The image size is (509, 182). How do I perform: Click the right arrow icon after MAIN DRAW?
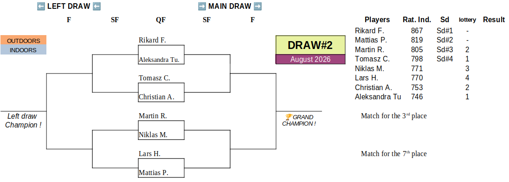[x=258, y=6]
